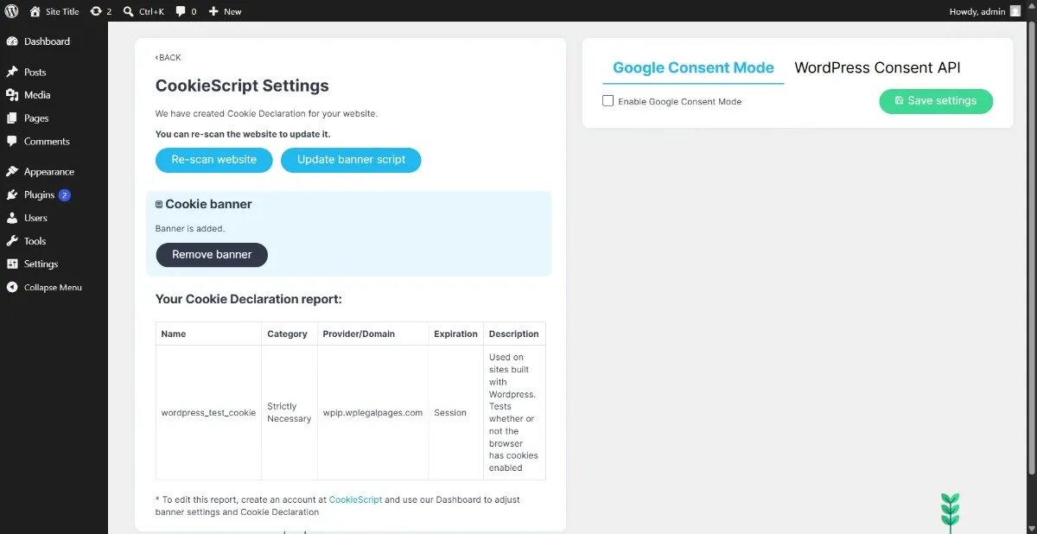
Task: Click the Posts pin icon
Action: [12, 72]
